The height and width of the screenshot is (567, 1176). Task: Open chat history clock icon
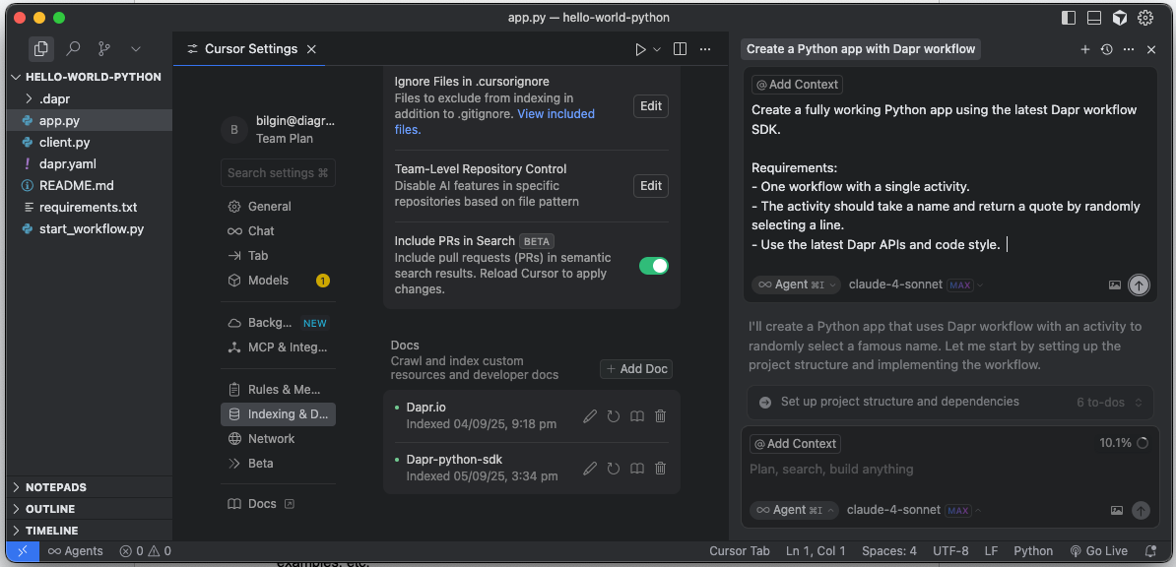tap(1106, 49)
